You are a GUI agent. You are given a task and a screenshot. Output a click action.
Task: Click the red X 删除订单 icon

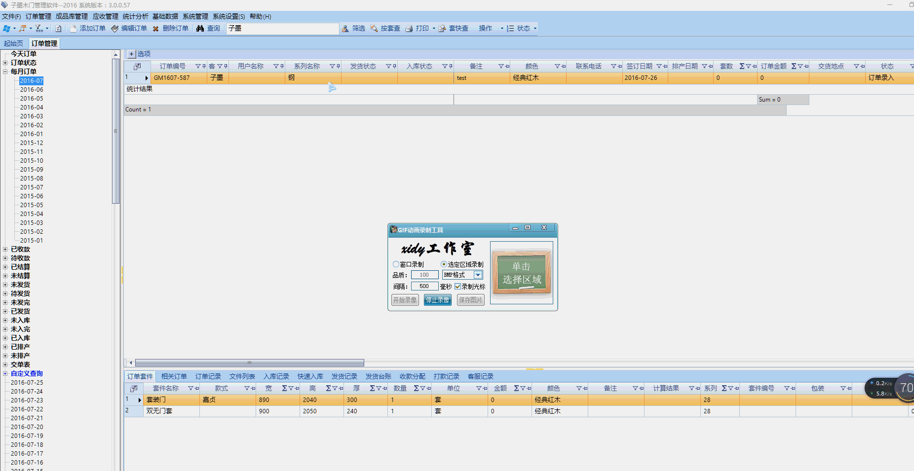tap(156, 29)
